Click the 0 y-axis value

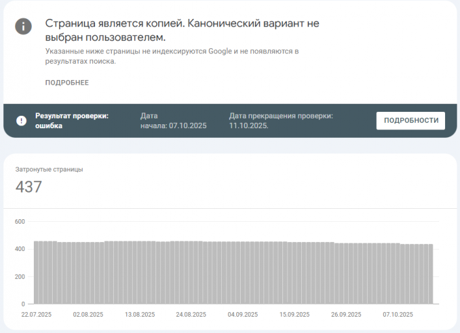(x=23, y=304)
